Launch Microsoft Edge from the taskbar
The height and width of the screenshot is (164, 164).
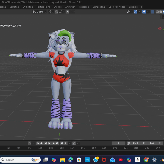71,160
